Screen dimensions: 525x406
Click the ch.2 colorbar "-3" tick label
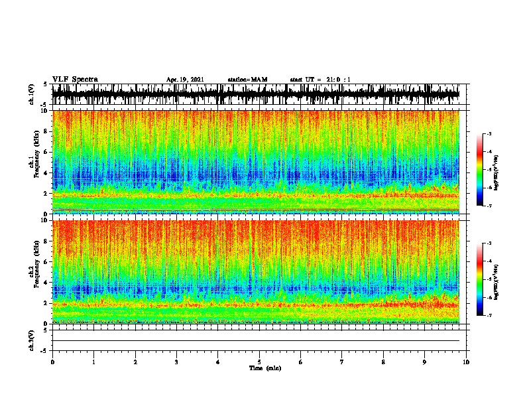[489, 243]
